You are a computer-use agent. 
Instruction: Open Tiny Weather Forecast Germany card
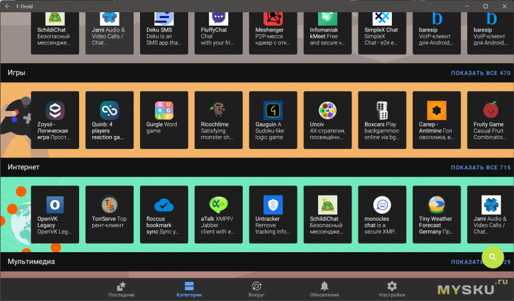coord(437,214)
